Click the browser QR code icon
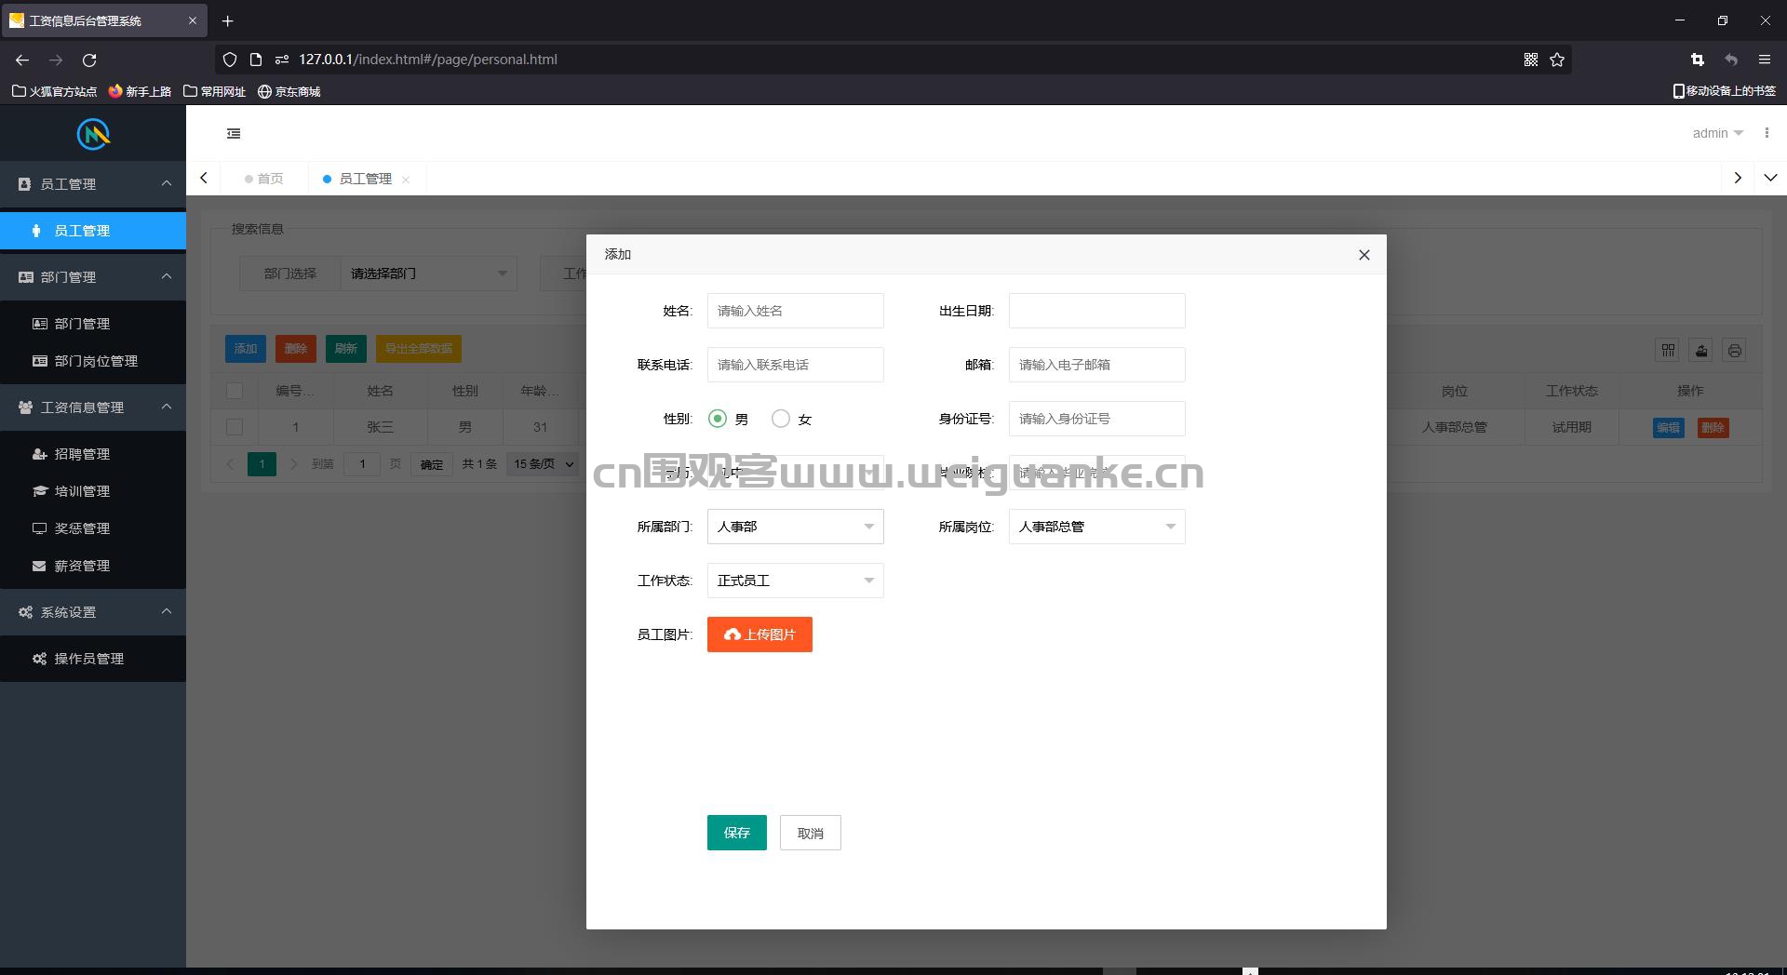The height and width of the screenshot is (975, 1787). [x=1531, y=60]
